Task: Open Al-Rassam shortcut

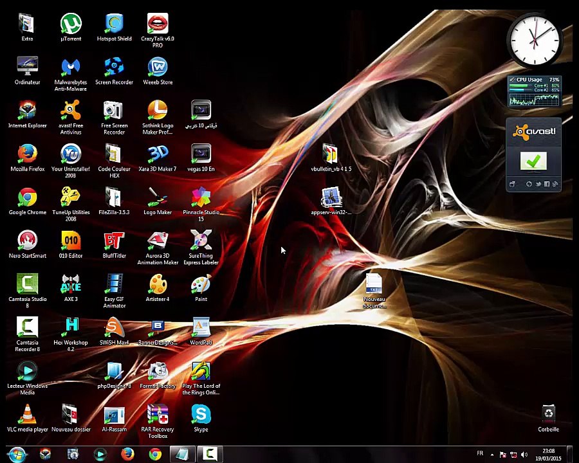Action: (x=114, y=417)
